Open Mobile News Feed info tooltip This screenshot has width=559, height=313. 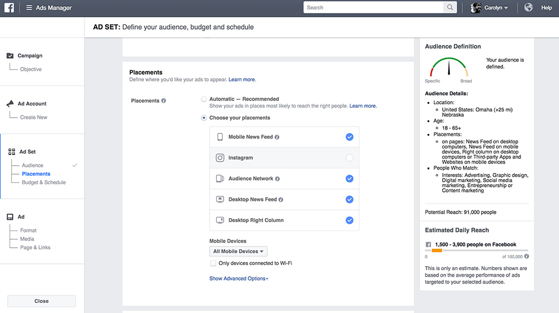click(x=277, y=137)
